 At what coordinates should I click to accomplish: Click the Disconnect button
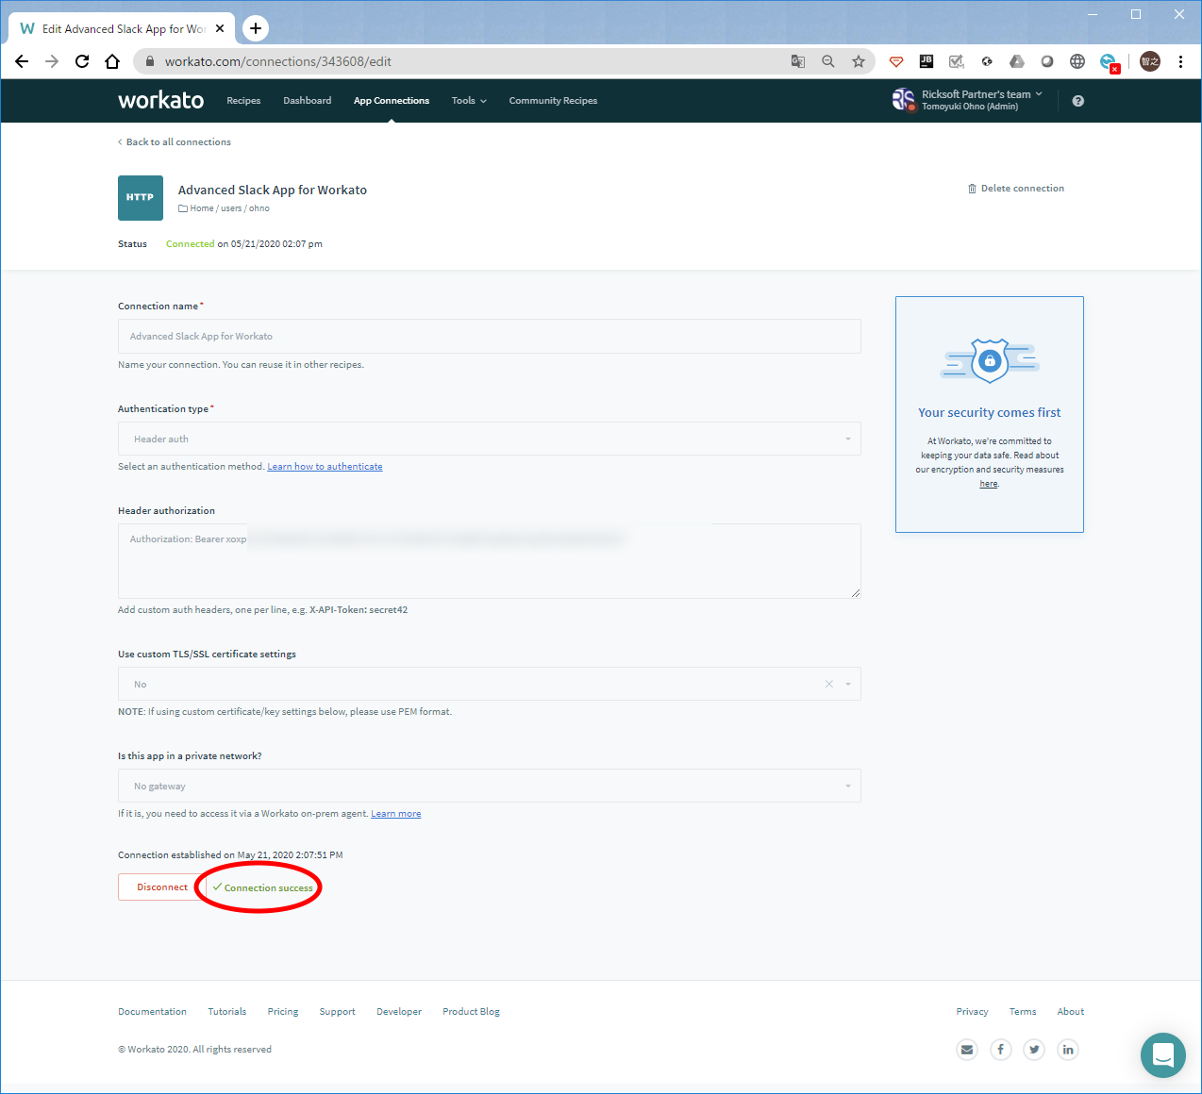pyautogui.click(x=162, y=887)
